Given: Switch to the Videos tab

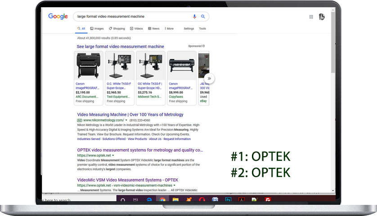Looking at the screenshot, I should point(136,29).
